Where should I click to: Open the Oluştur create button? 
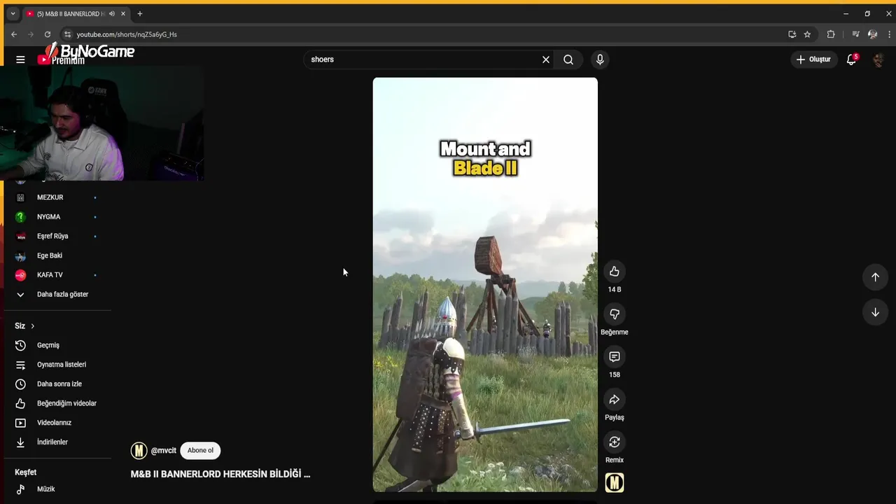click(x=813, y=59)
